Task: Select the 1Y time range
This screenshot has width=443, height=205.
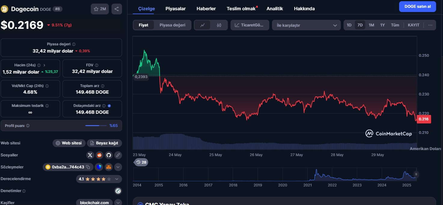Action: [383, 25]
